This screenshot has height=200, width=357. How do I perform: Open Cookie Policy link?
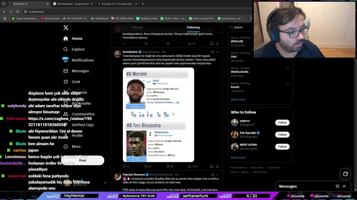pos(274,168)
